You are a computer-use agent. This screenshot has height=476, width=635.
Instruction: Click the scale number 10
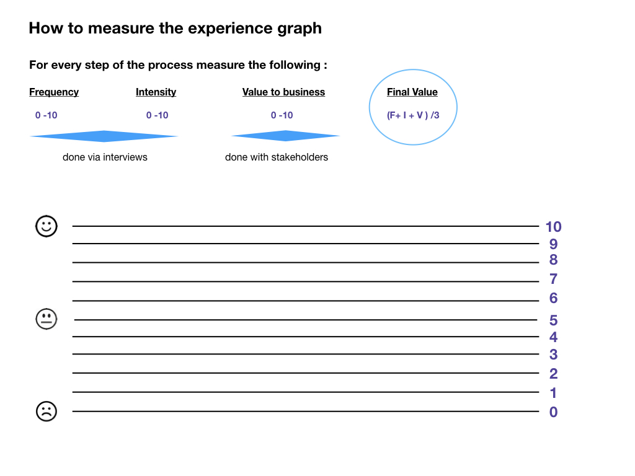tap(553, 227)
